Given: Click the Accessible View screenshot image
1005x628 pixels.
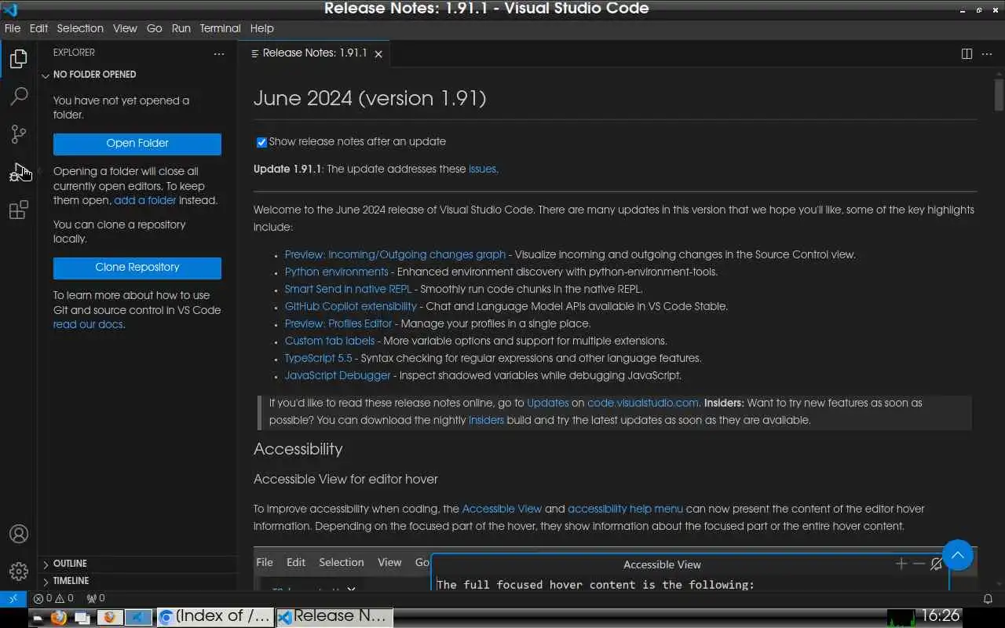Looking at the screenshot, I should [615, 569].
